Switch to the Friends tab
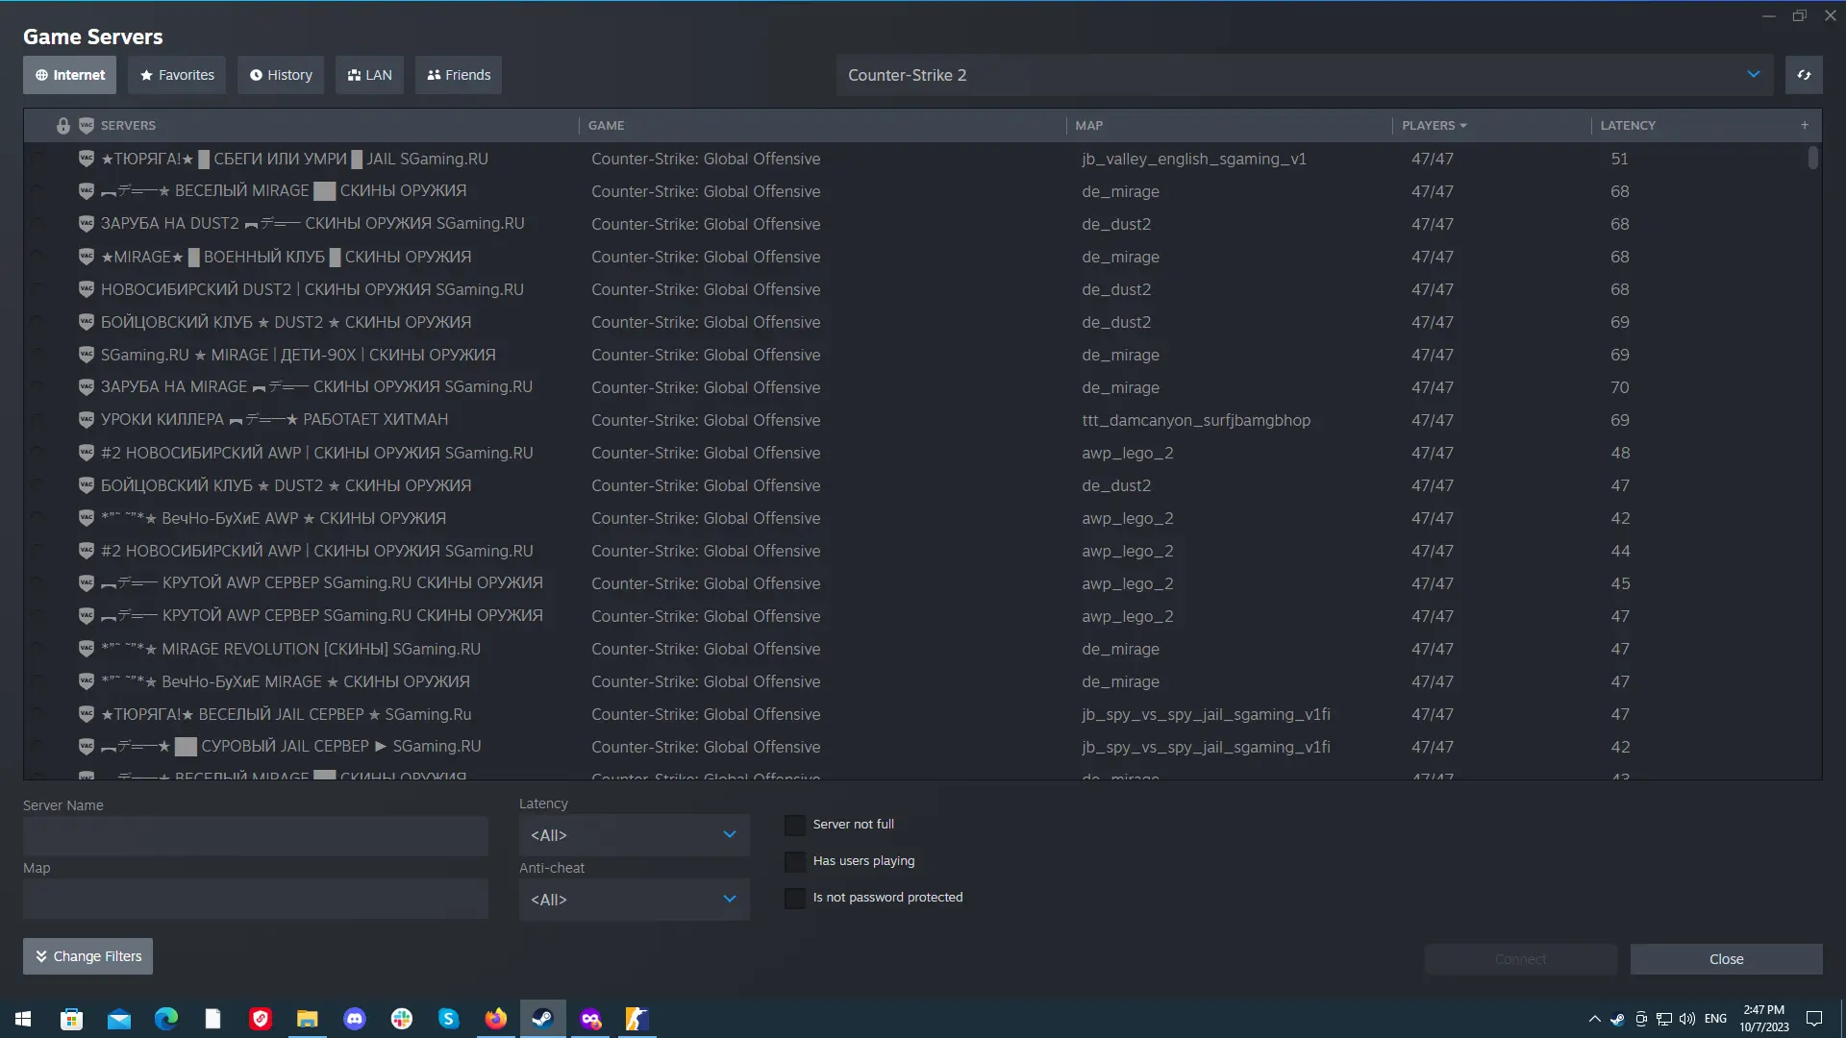Image resolution: width=1846 pixels, height=1038 pixels. click(459, 75)
